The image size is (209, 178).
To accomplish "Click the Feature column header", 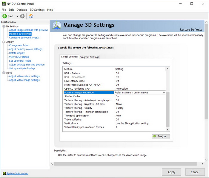I will coord(88,69).
